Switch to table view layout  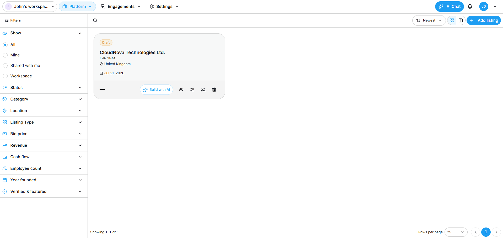[461, 20]
